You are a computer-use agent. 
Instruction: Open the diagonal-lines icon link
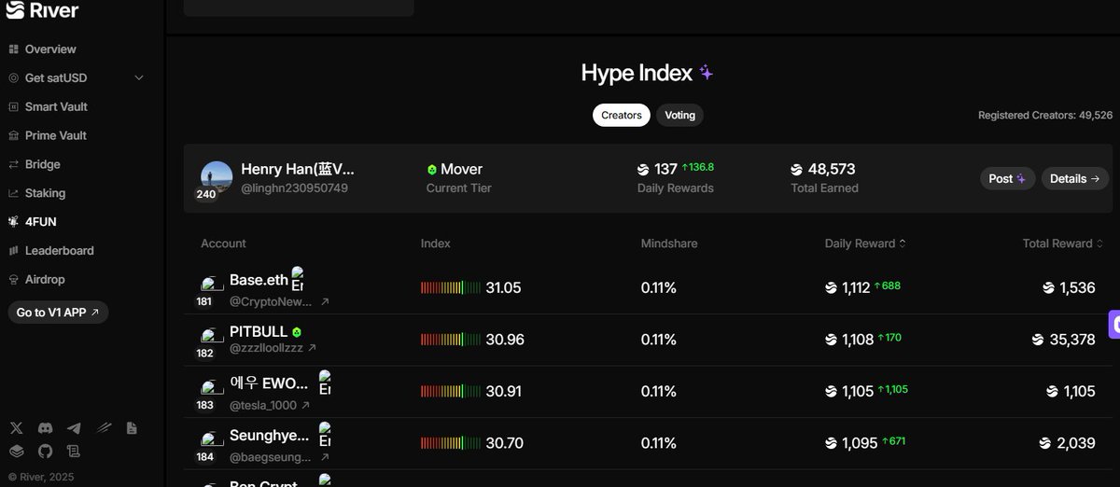pos(104,428)
